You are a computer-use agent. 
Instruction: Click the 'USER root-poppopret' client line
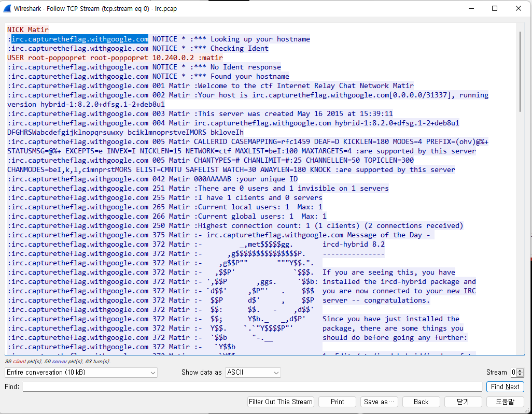point(115,58)
